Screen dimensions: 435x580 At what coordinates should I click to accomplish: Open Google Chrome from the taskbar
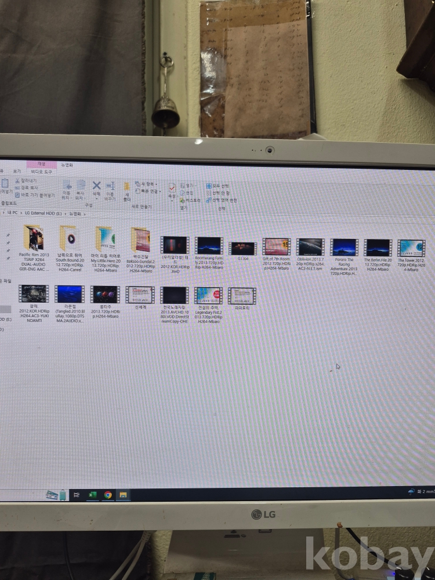click(x=108, y=495)
